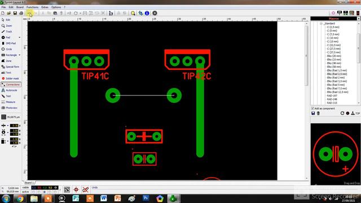Image resolution: width=361 pixels, height=203 pixels.
Task: Open the Pad tool dropdown arrow
Action: 19,37
